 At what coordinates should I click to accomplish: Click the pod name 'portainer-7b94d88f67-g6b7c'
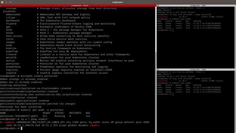(19, 116)
